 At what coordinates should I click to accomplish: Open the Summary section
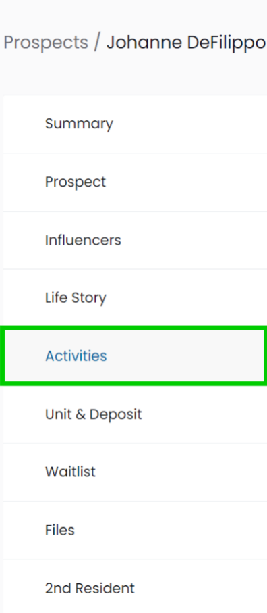click(x=135, y=124)
